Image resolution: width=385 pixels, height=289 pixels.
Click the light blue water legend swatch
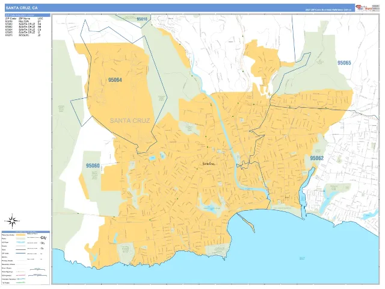click(20, 242)
